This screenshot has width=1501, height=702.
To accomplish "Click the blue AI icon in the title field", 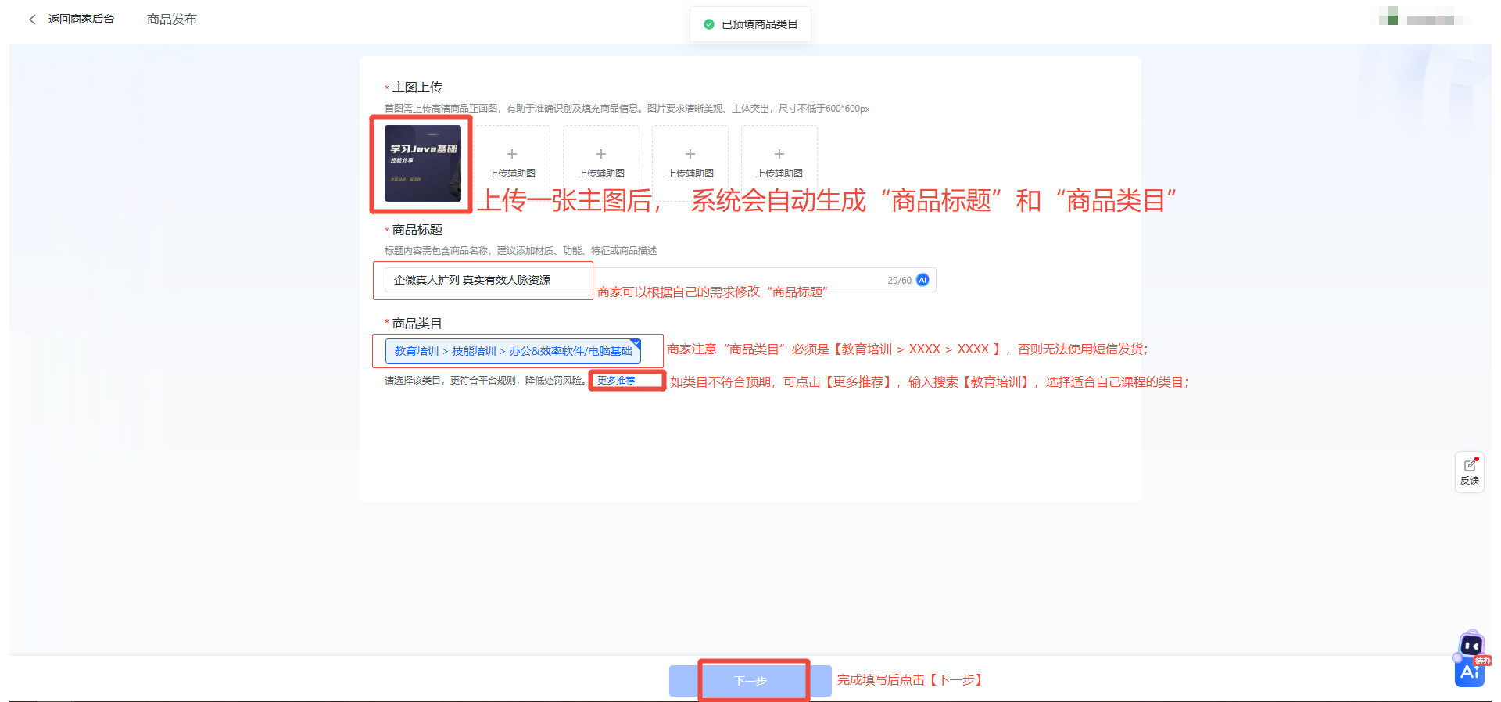I will (922, 280).
